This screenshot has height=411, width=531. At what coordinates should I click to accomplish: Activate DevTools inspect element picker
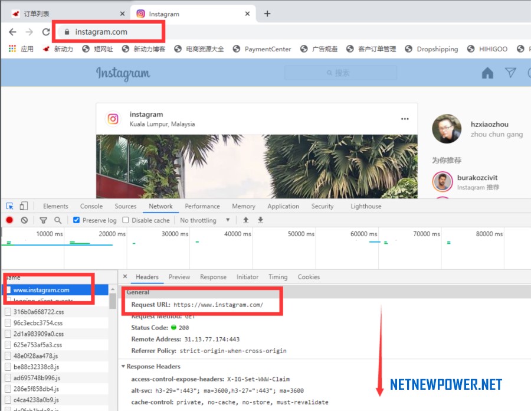tap(9, 206)
